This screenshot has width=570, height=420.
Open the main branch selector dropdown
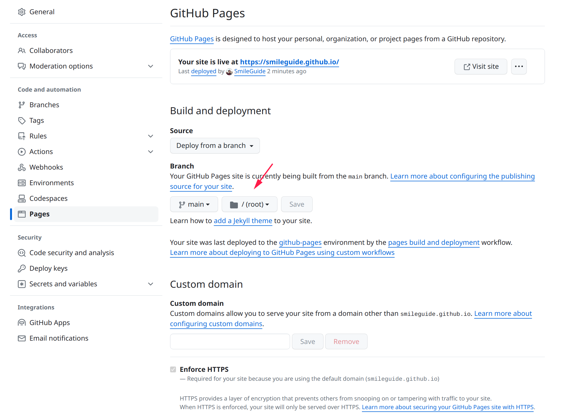(194, 204)
